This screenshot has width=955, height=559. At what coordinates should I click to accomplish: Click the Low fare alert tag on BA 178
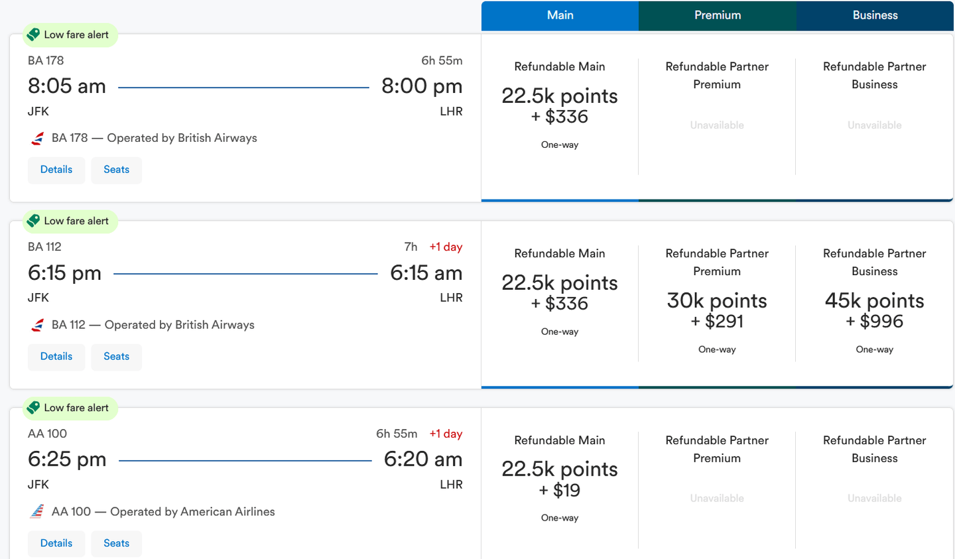click(x=70, y=35)
